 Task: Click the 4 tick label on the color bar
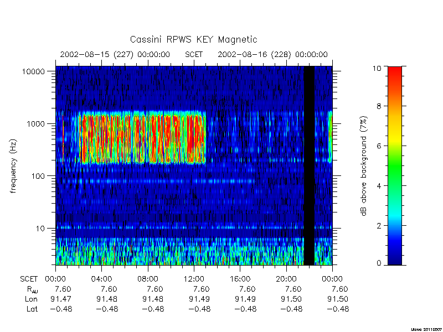pos(379,186)
